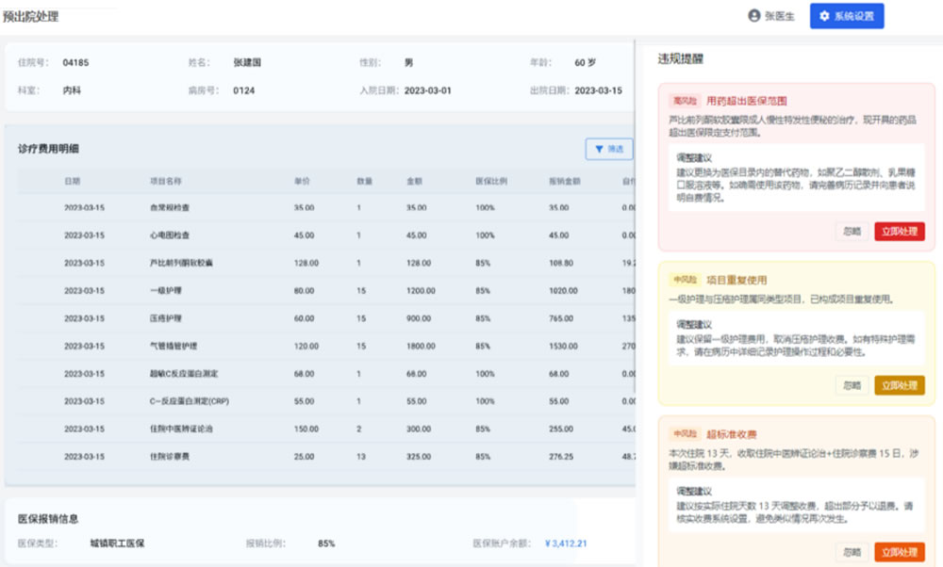Dismiss the 项目重复使用 alert with 忽略
The width and height of the screenshot is (943, 567).
click(852, 385)
